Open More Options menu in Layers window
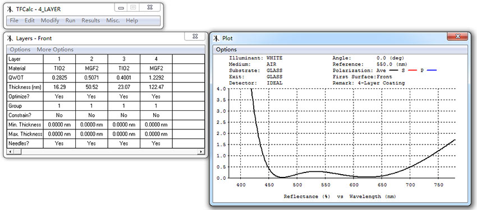 point(55,49)
